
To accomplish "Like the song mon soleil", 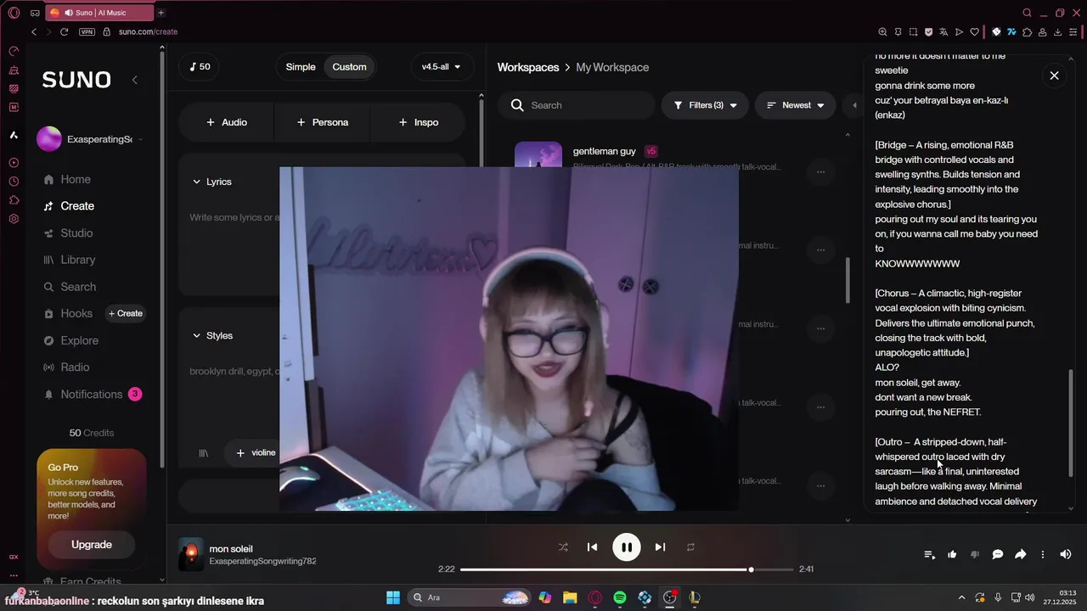I will [952, 554].
